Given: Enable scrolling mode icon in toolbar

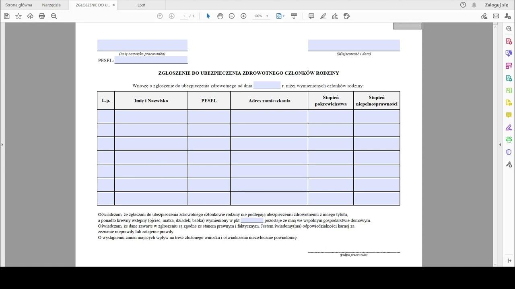Looking at the screenshot, I should (294, 16).
